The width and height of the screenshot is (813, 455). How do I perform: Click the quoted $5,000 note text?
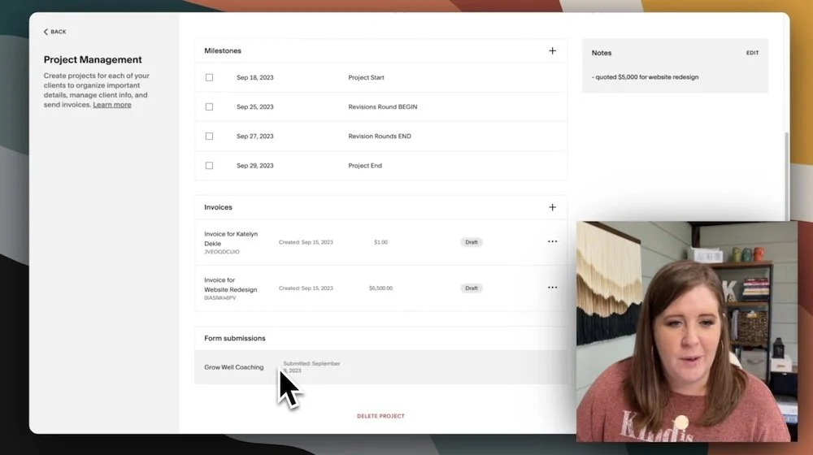point(645,77)
